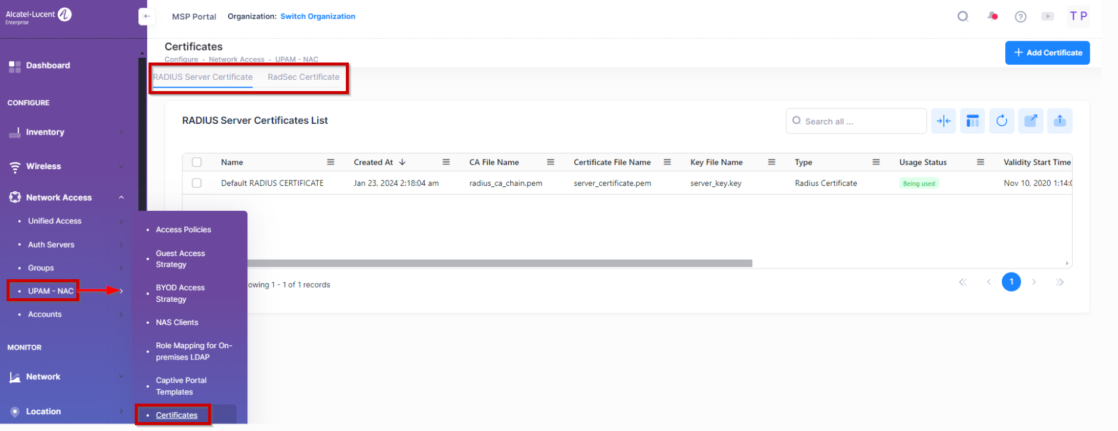Switch to RadSec Certificate tab
Screen dimensions: 1118x431
click(x=303, y=77)
